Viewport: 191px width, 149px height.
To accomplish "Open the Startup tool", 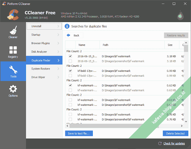I will click(44, 35).
